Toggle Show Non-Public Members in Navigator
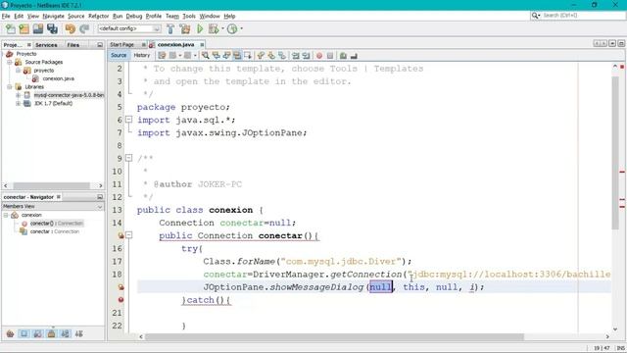Image resolution: width=627 pixels, height=353 pixels. tap(51, 333)
